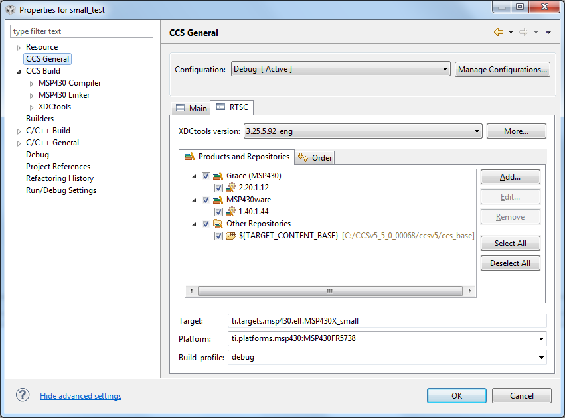Expand the C/C++ Build tree node
565x418 pixels.
pos(19,131)
